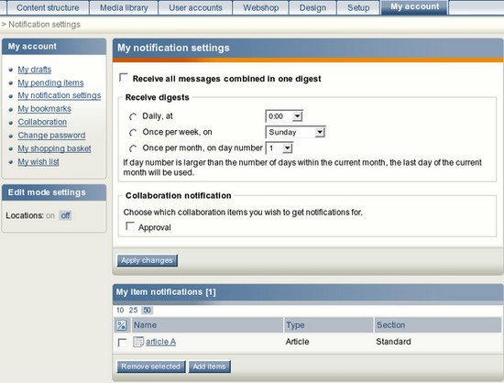The image size is (504, 383).
Task: Show 25 items per page
Action: coord(133,310)
